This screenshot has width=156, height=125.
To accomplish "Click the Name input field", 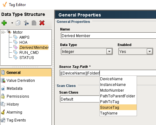I will click(108, 36).
